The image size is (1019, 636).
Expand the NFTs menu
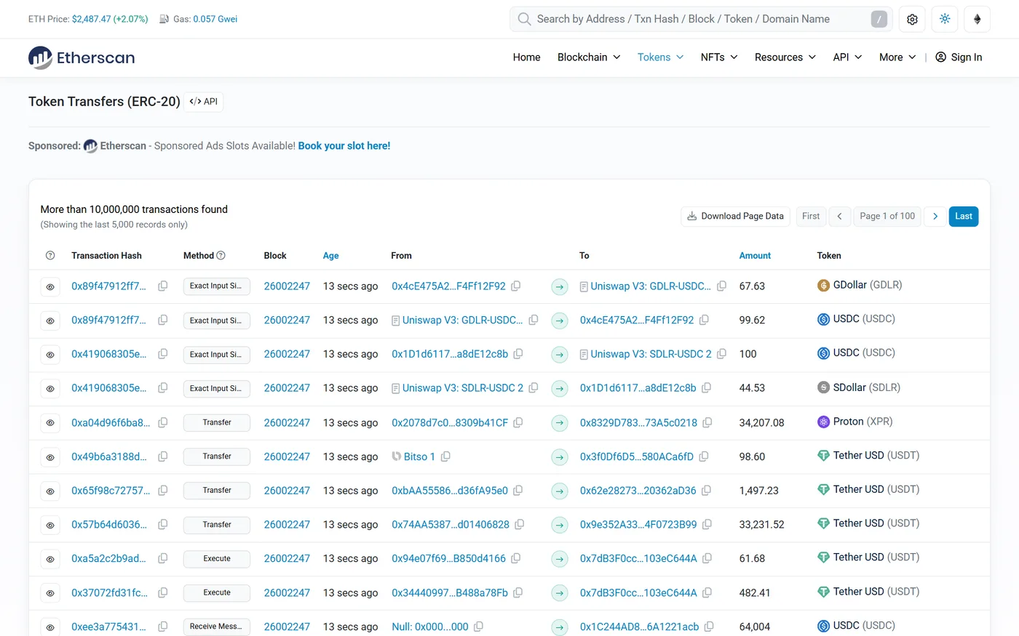719,57
